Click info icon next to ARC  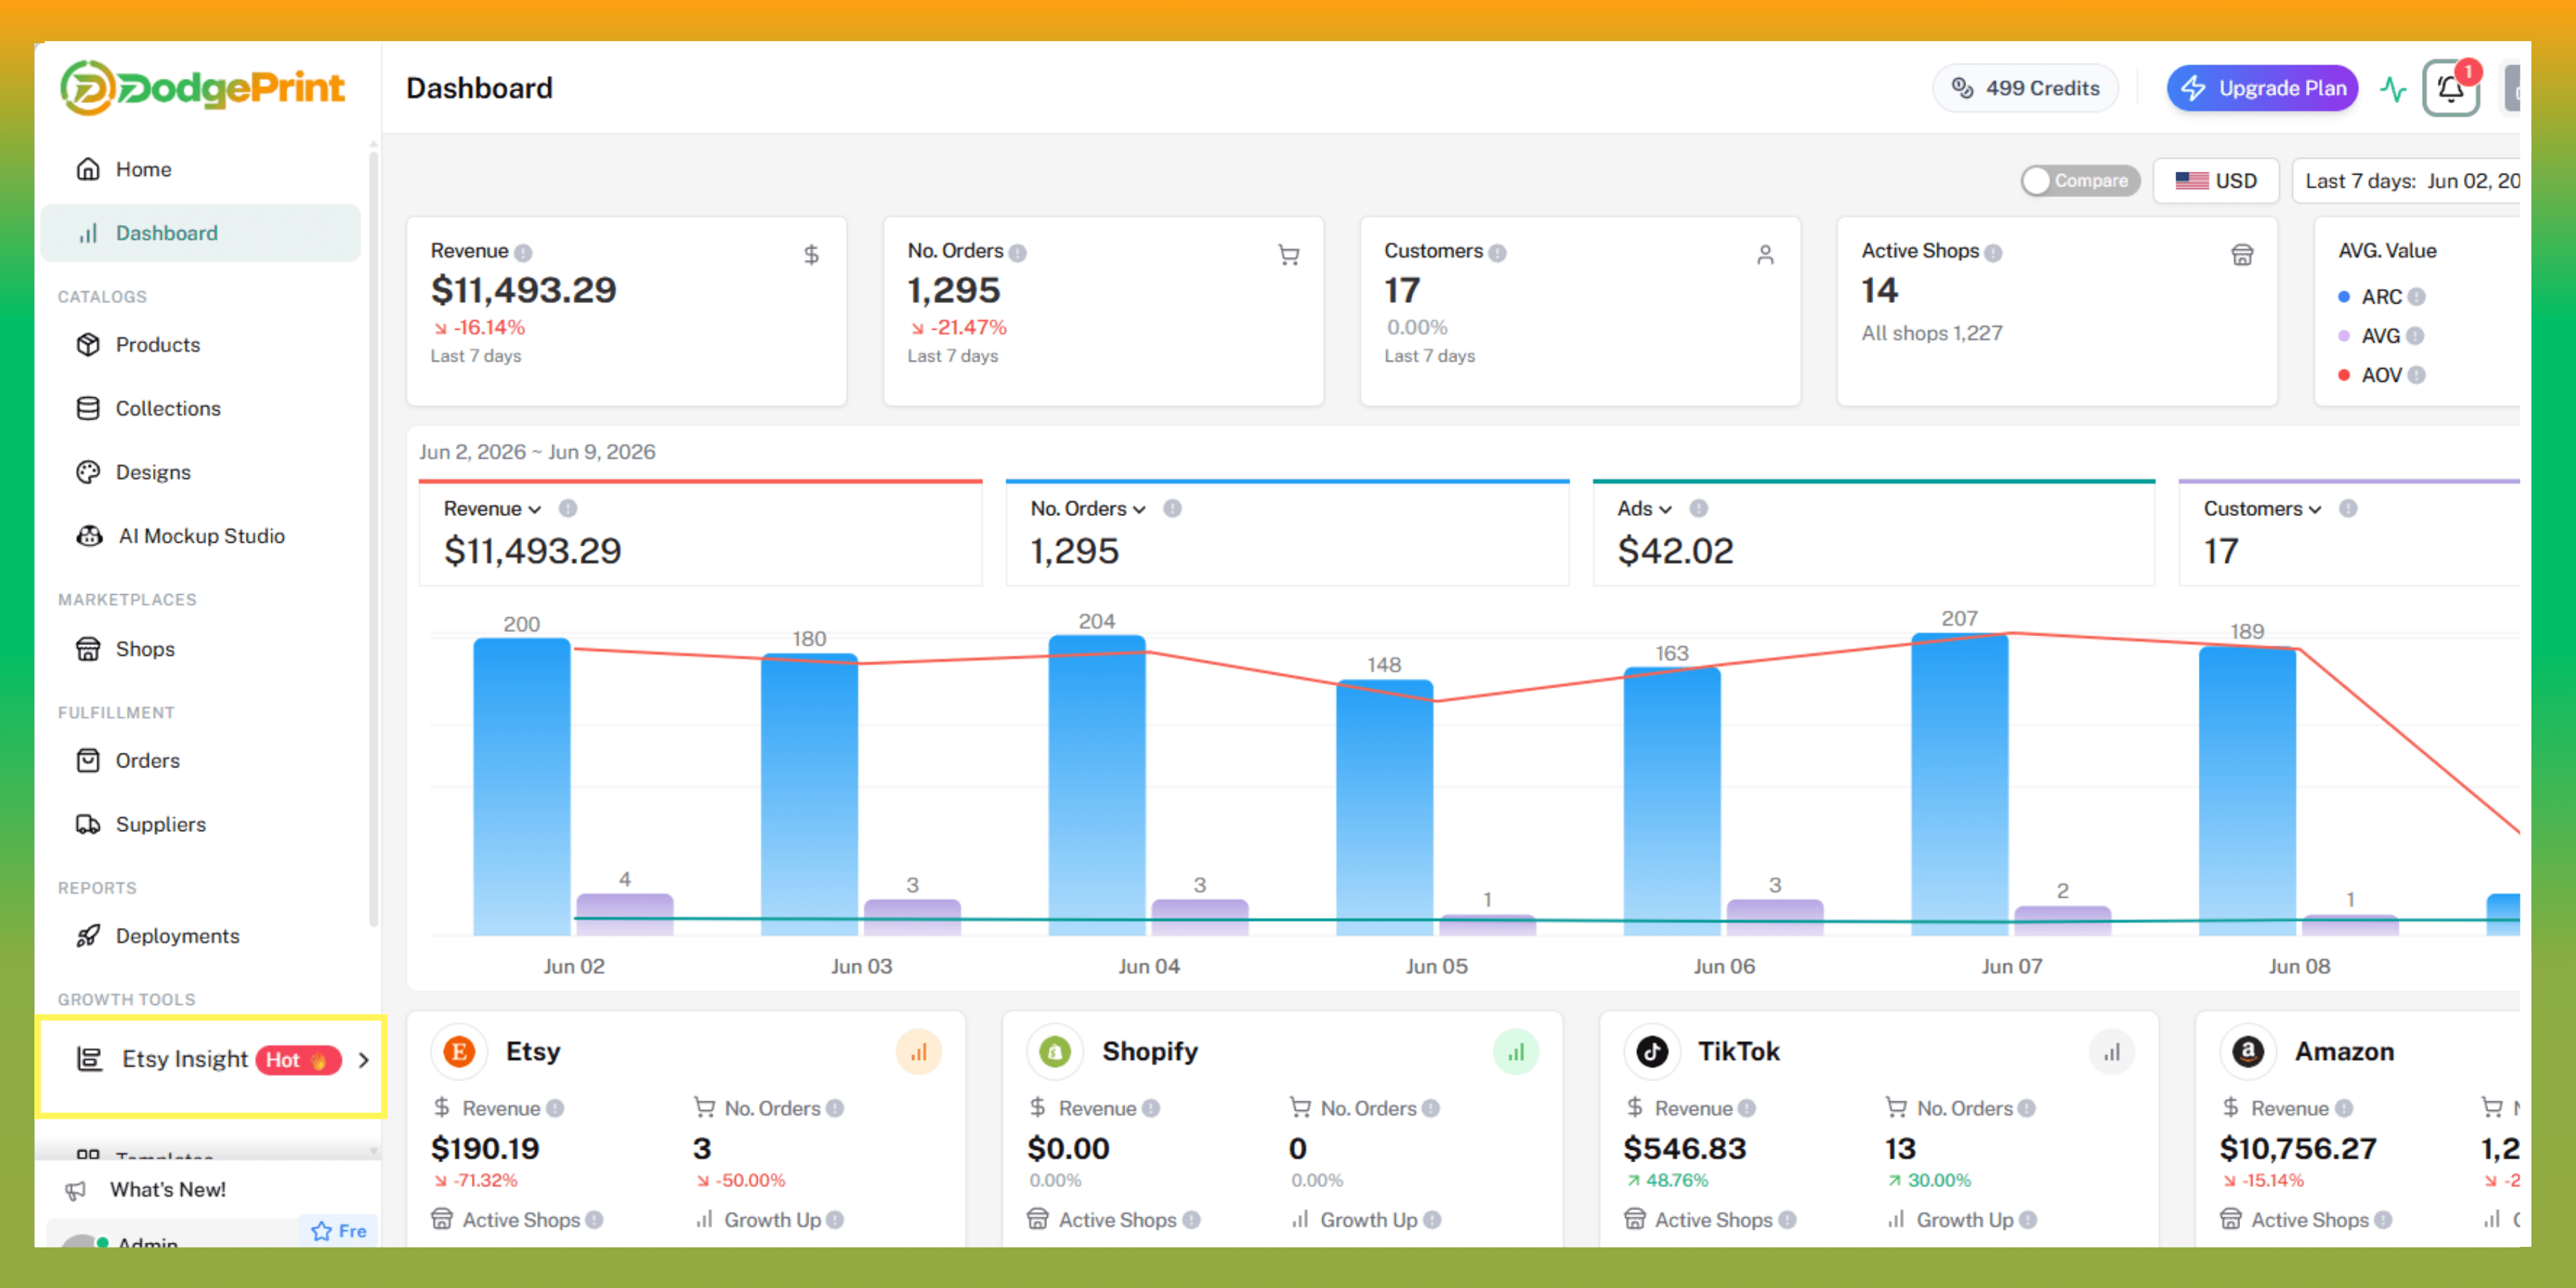point(2417,297)
